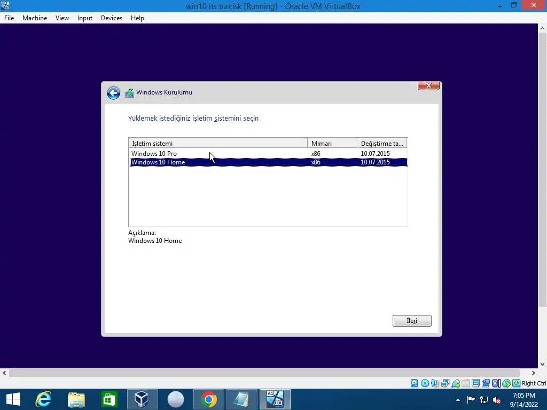Restore down the VirtualBox window

(514, 5)
